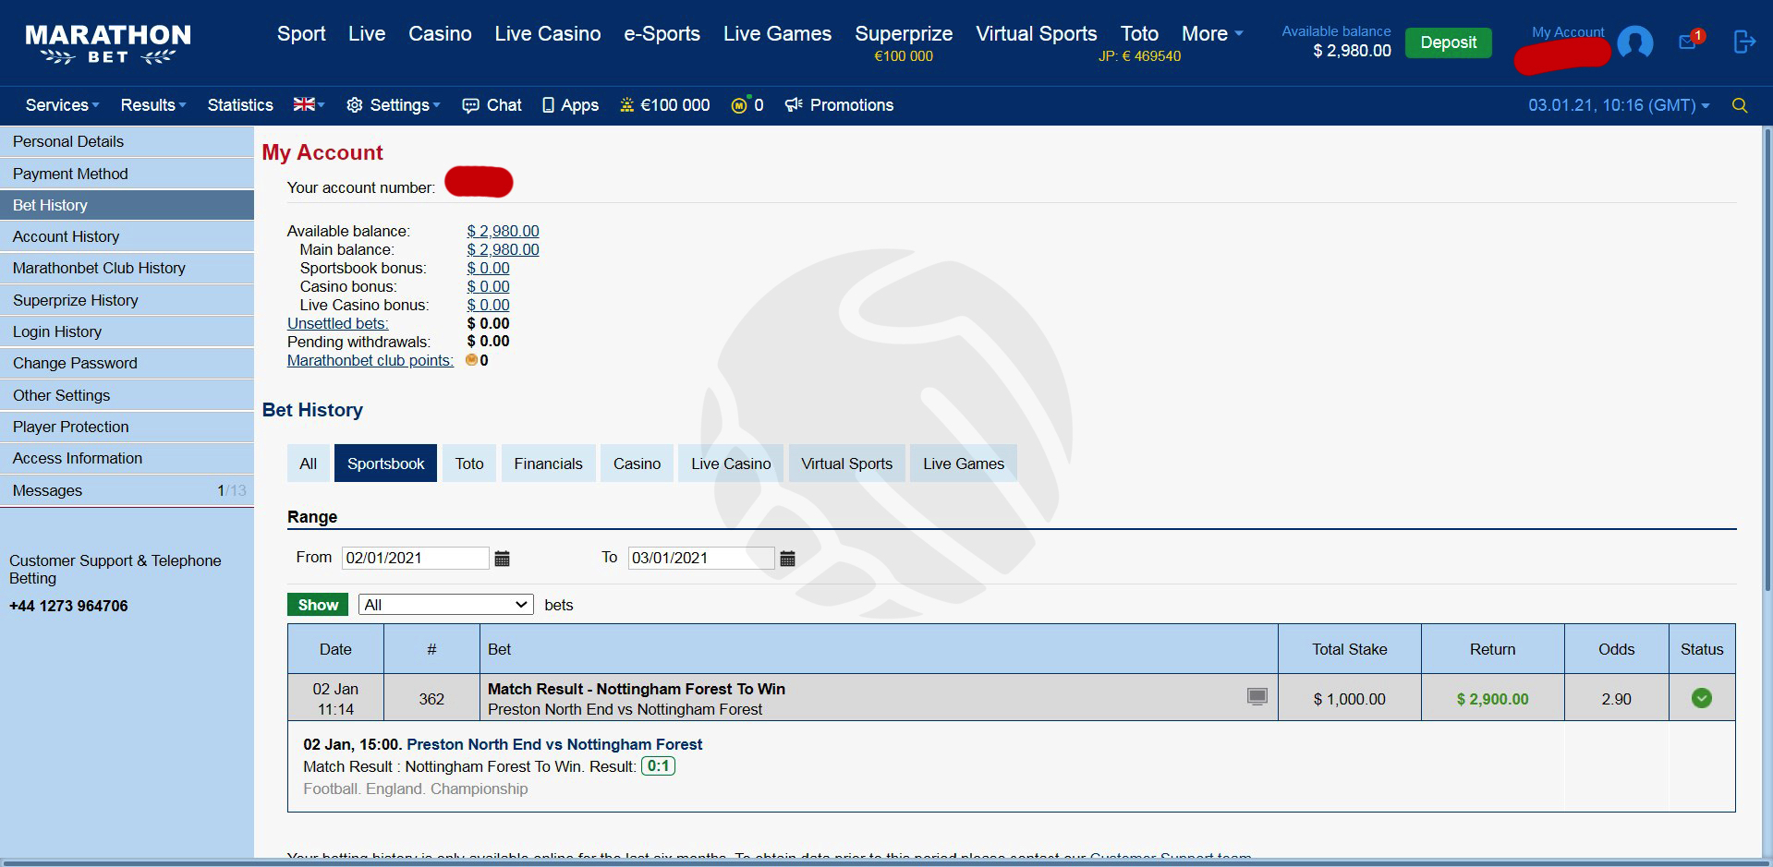Click the green settled status checkmark
Image resolution: width=1773 pixels, height=867 pixels.
(x=1702, y=698)
